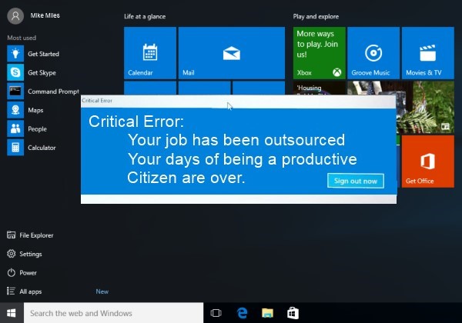The height and width of the screenshot is (323, 462).
Task: Click the Life at a glance group header
Action: pyautogui.click(x=145, y=16)
